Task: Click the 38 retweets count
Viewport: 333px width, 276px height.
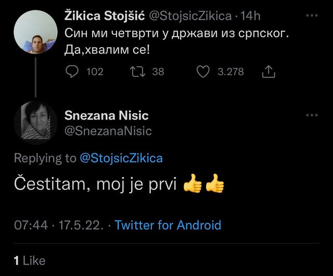Action: tap(158, 71)
